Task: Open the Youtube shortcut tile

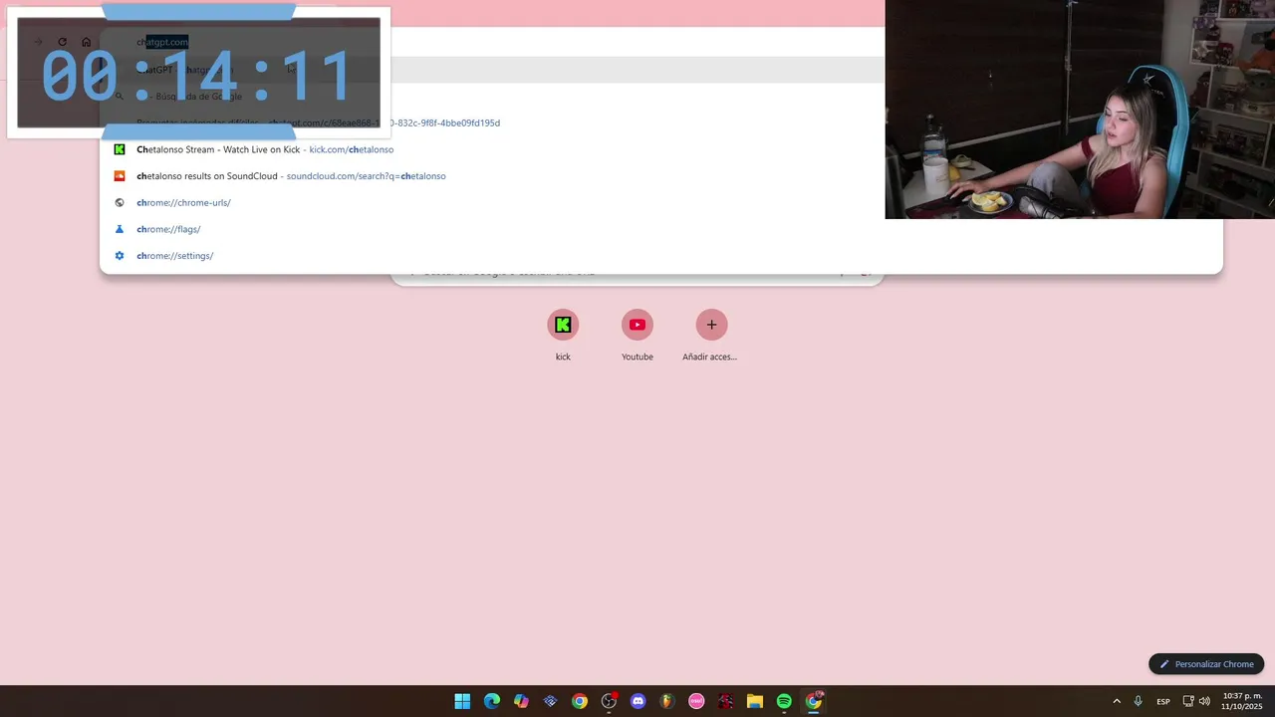Action: [637, 336]
